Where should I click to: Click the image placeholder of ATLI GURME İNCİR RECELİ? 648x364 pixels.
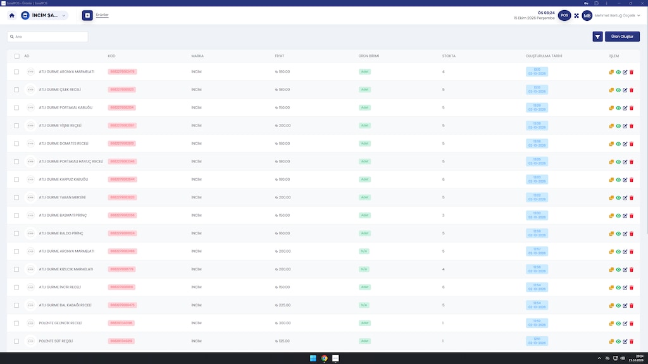(x=30, y=288)
